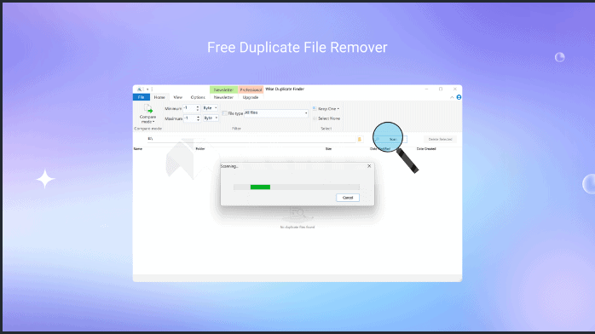Switch to the Home ribbon tab

(x=159, y=97)
